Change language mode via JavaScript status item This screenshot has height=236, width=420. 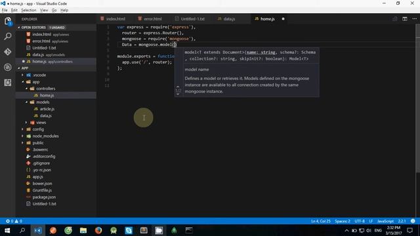385,222
